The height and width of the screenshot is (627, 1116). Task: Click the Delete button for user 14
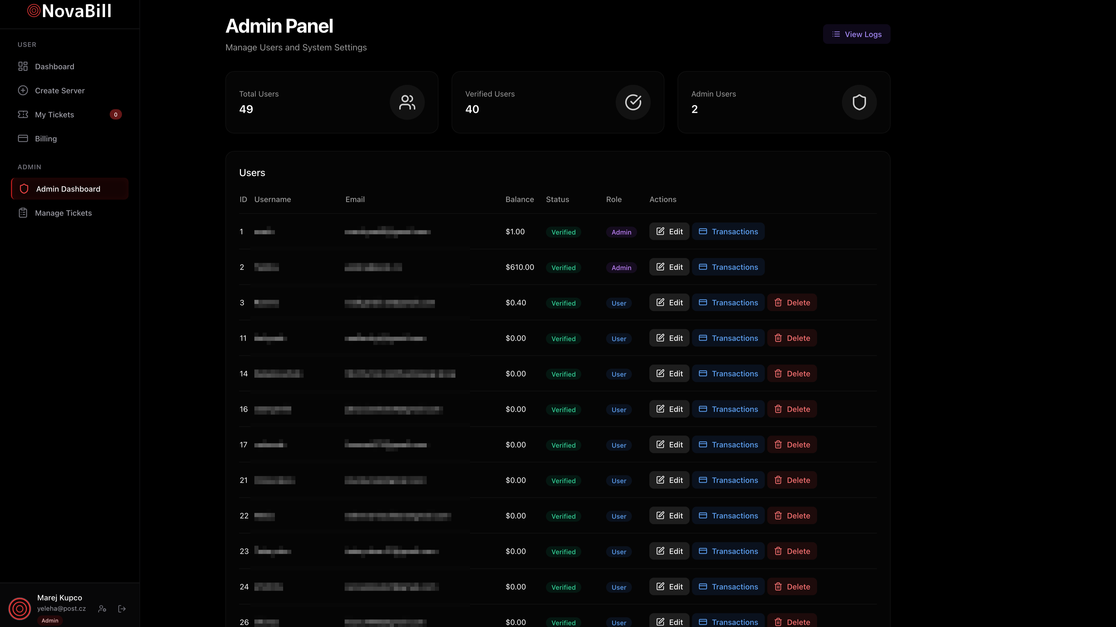click(x=792, y=373)
